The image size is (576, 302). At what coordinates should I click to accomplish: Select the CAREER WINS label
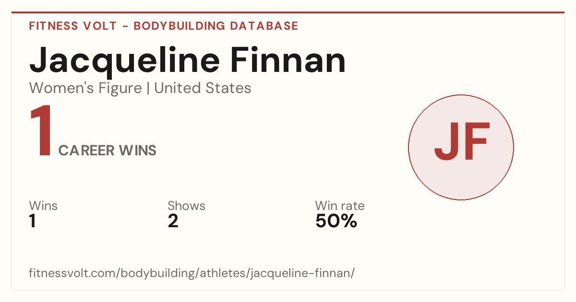[108, 151]
